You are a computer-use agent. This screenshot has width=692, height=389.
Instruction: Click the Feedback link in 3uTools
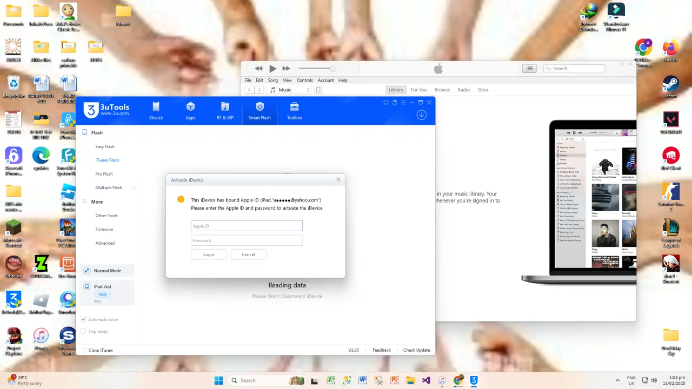(382, 350)
